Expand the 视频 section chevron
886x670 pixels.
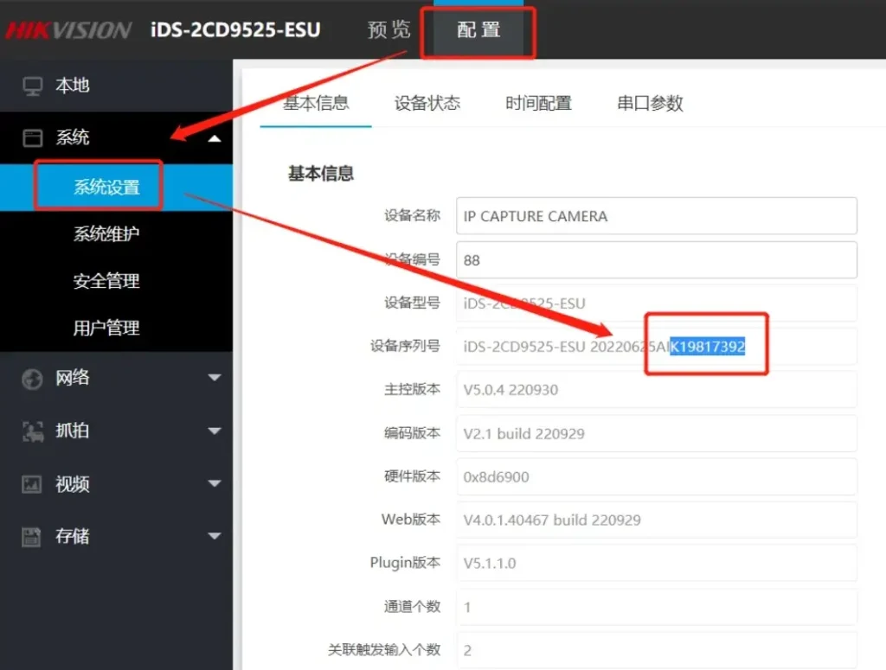pos(215,484)
